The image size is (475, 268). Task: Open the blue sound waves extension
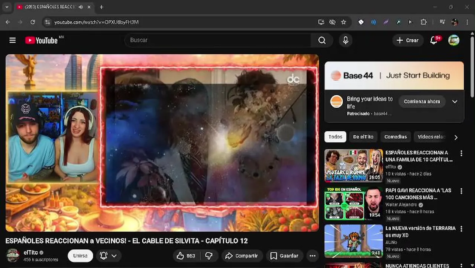coord(373,22)
